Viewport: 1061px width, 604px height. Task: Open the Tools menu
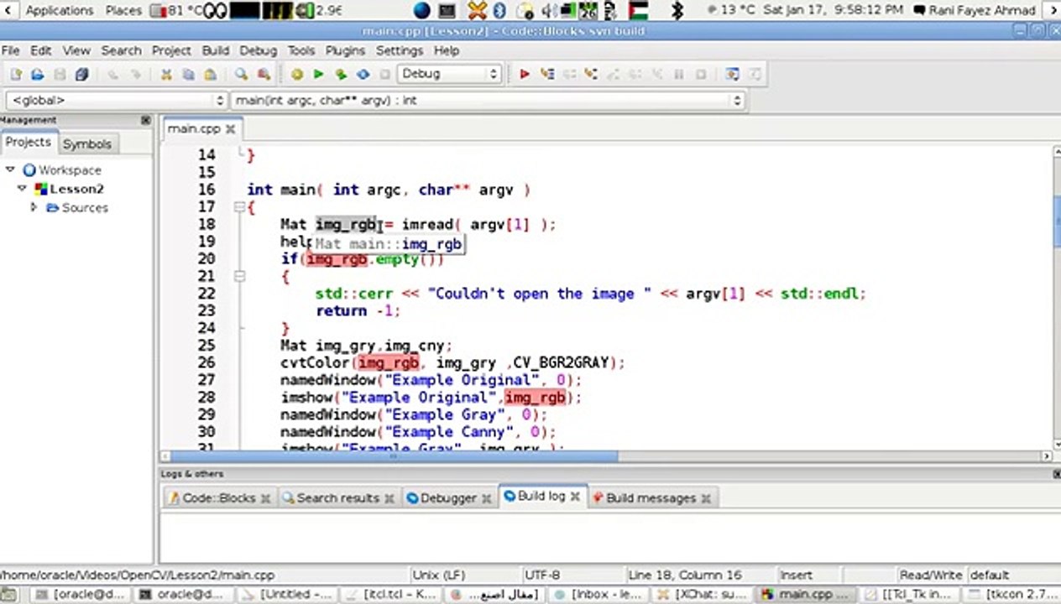tap(301, 50)
